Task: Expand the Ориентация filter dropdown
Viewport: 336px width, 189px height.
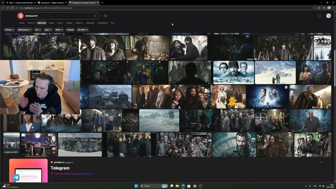Action: [24, 30]
